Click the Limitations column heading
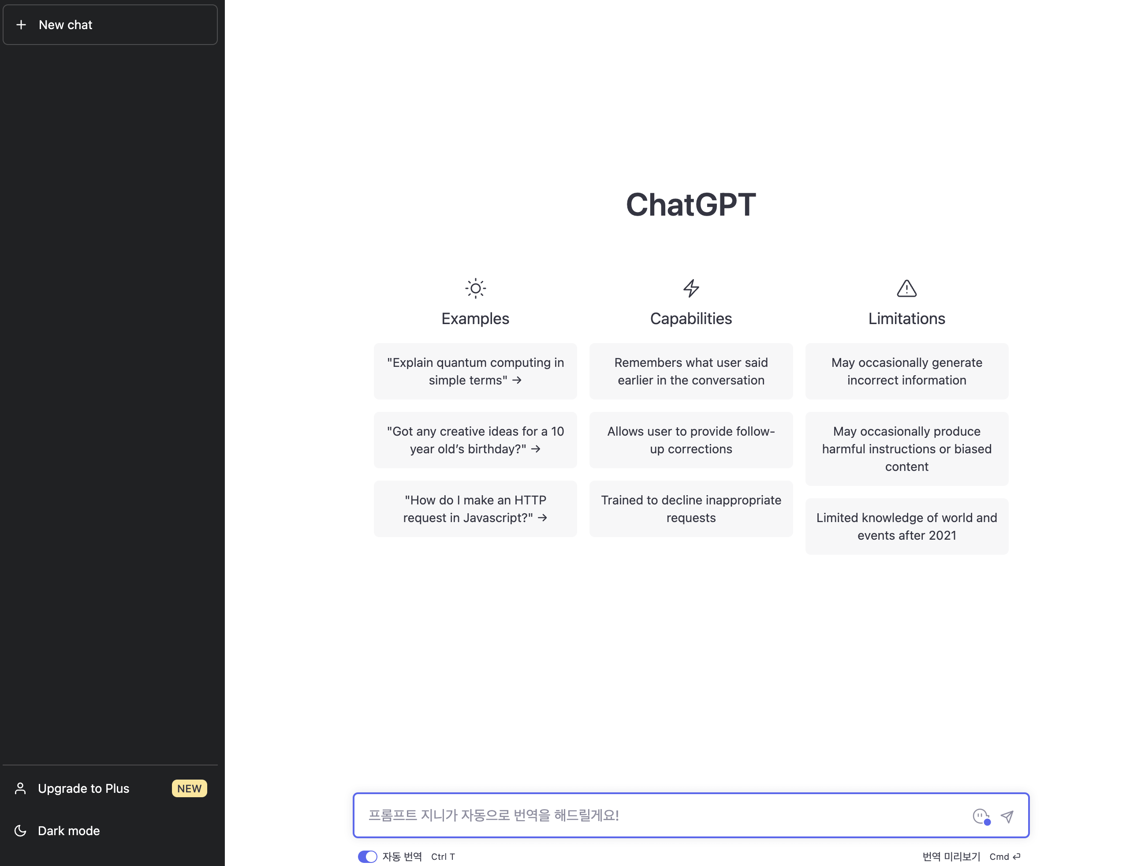 click(906, 319)
